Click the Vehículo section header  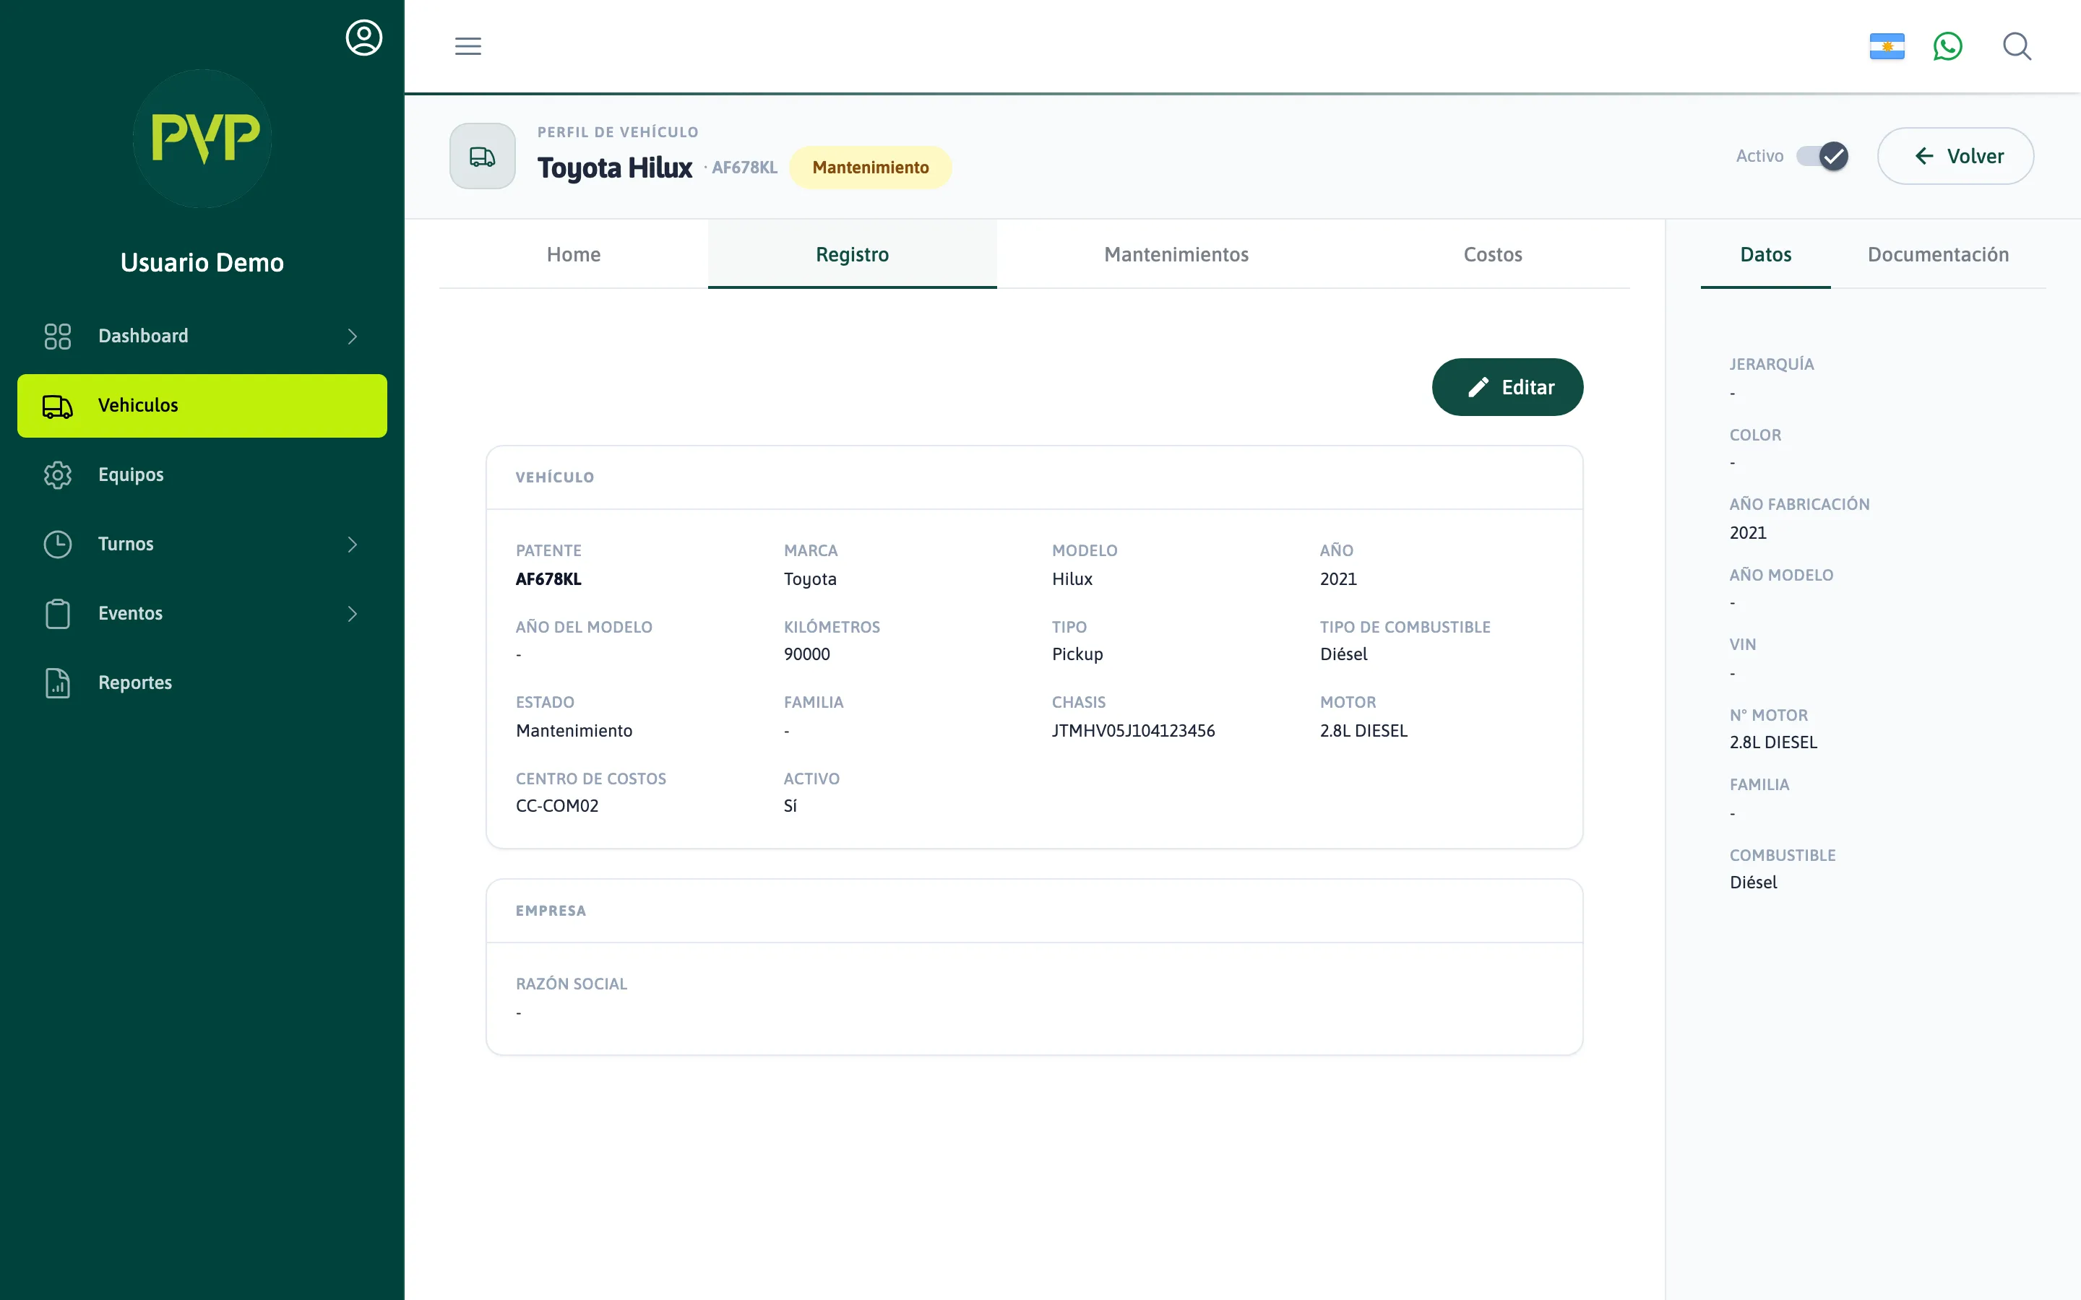pyautogui.click(x=555, y=478)
